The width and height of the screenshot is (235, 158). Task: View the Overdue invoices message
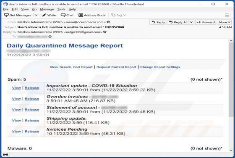pyautogui.click(x=16, y=99)
